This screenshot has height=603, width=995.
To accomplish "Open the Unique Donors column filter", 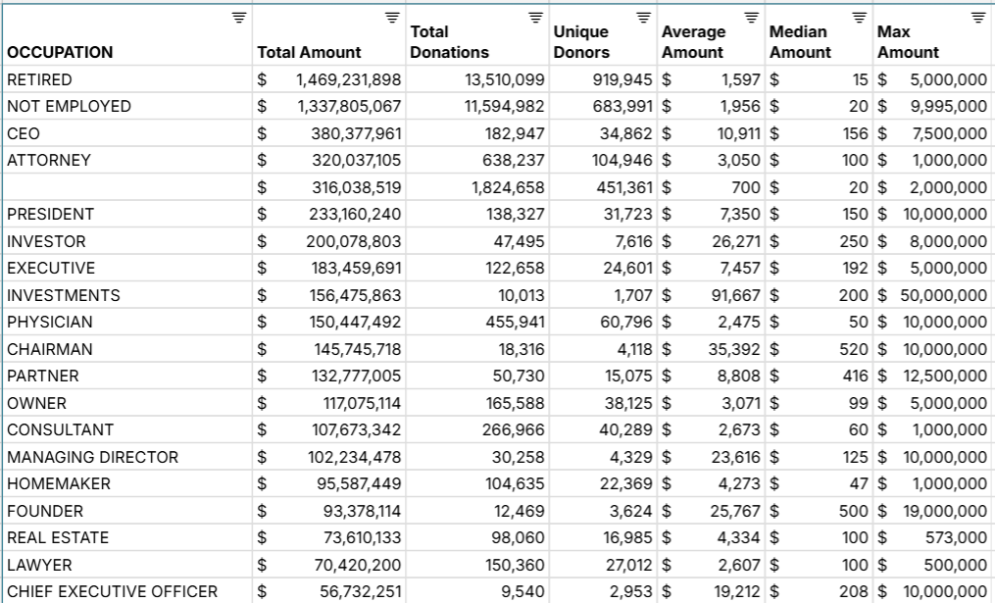I will 643,17.
